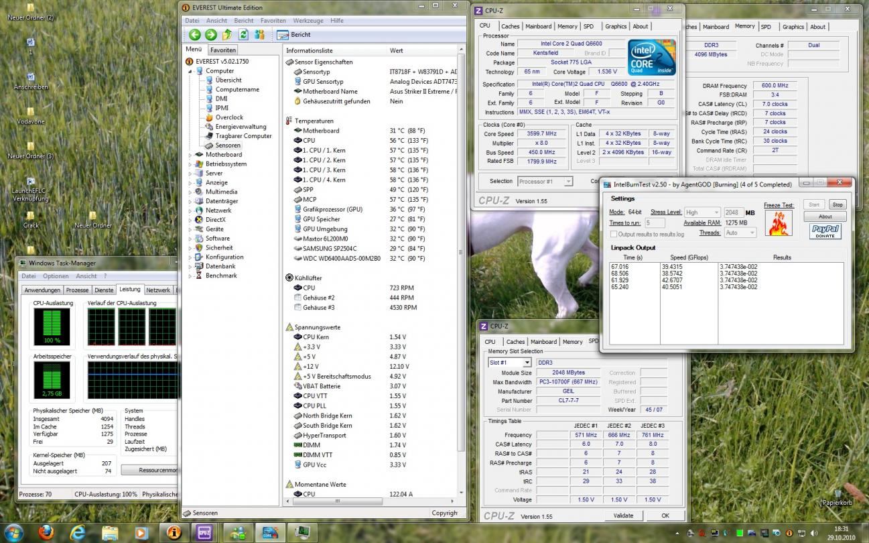Click the flame Freeze Test image in IntelBurnTest
This screenshot has height=543, width=869.
pos(779,223)
